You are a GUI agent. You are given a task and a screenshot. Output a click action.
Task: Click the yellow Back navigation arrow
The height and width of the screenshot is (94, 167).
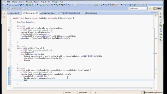coord(18,8)
